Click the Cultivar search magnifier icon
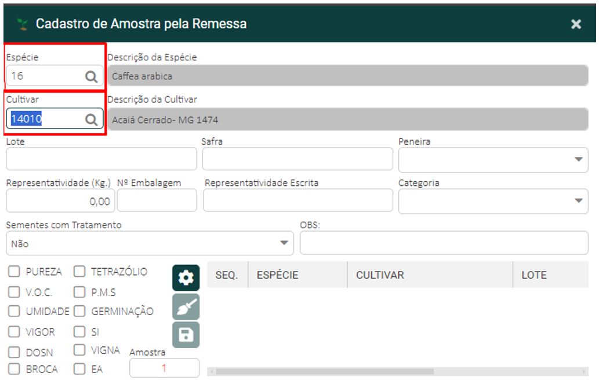The width and height of the screenshot is (599, 384). point(91,119)
